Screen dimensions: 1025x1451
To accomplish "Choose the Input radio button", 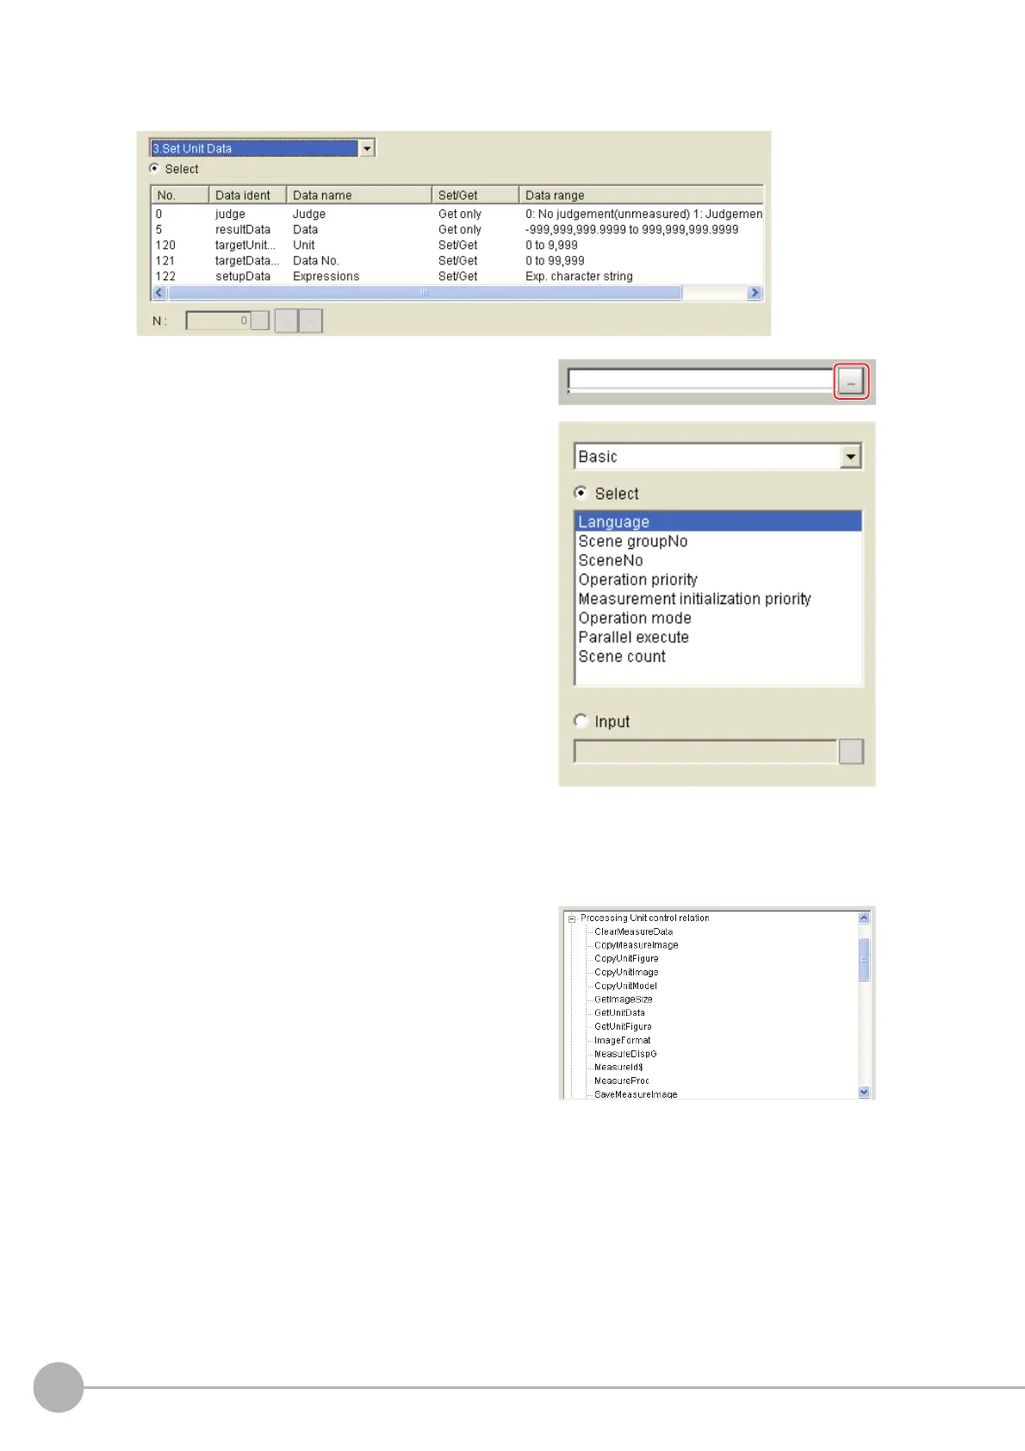I will click(581, 720).
